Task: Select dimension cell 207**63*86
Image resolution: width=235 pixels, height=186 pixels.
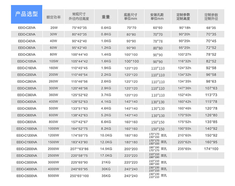Action: pyautogui.click(x=79, y=149)
